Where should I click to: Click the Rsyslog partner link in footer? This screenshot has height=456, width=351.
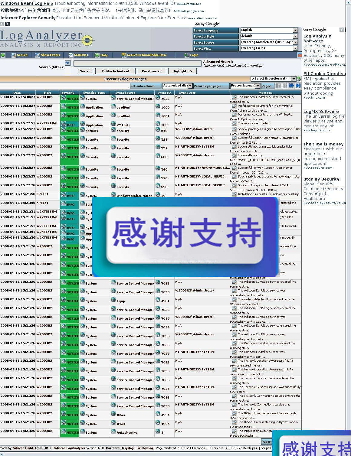(x=128, y=448)
